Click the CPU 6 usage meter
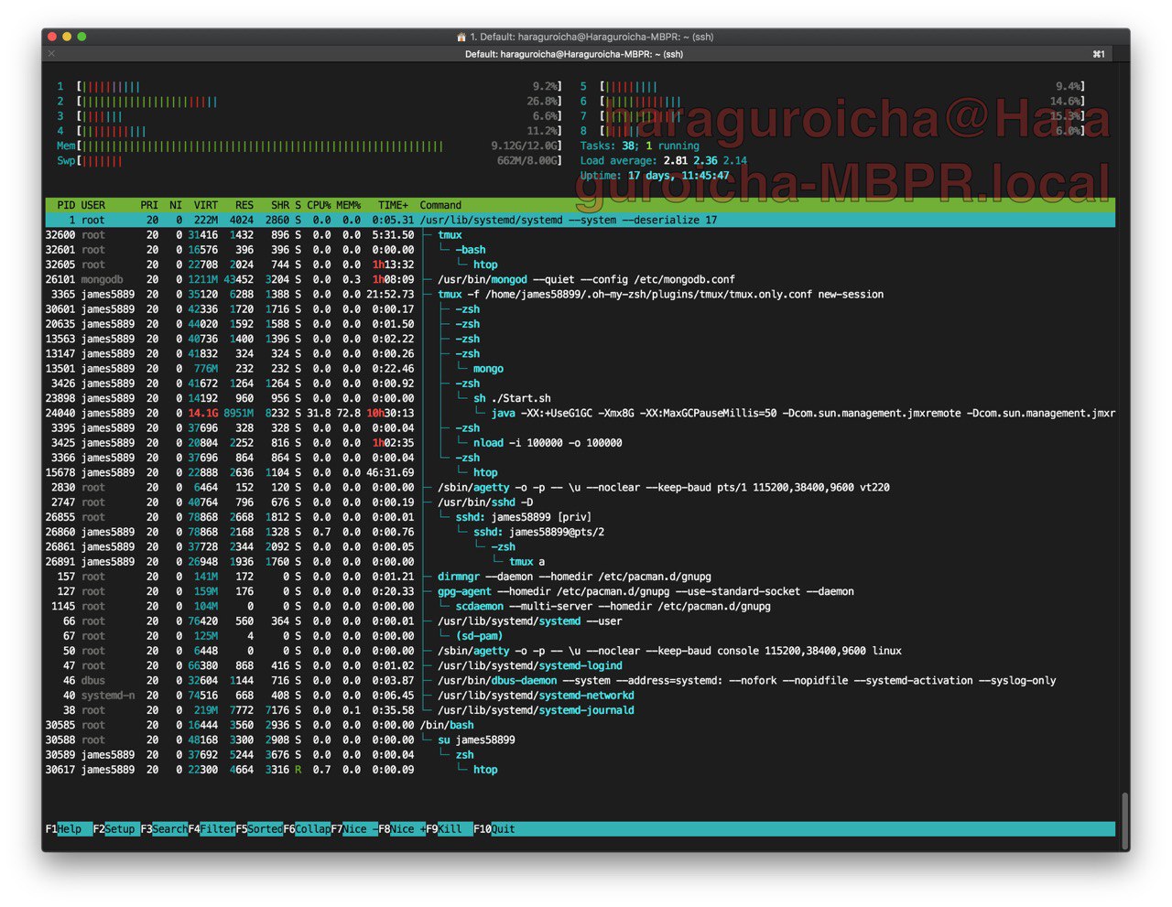Screen dimensions: 1172x907 click(x=832, y=102)
